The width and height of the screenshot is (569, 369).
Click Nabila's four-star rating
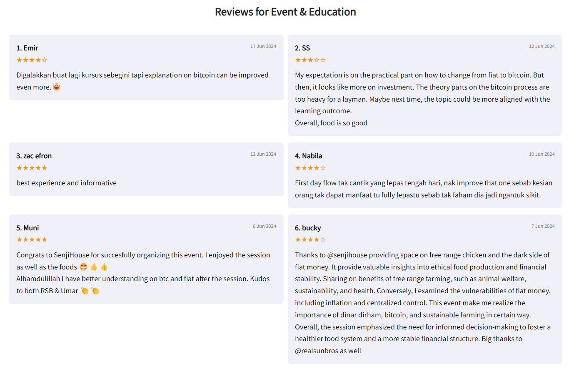point(310,168)
